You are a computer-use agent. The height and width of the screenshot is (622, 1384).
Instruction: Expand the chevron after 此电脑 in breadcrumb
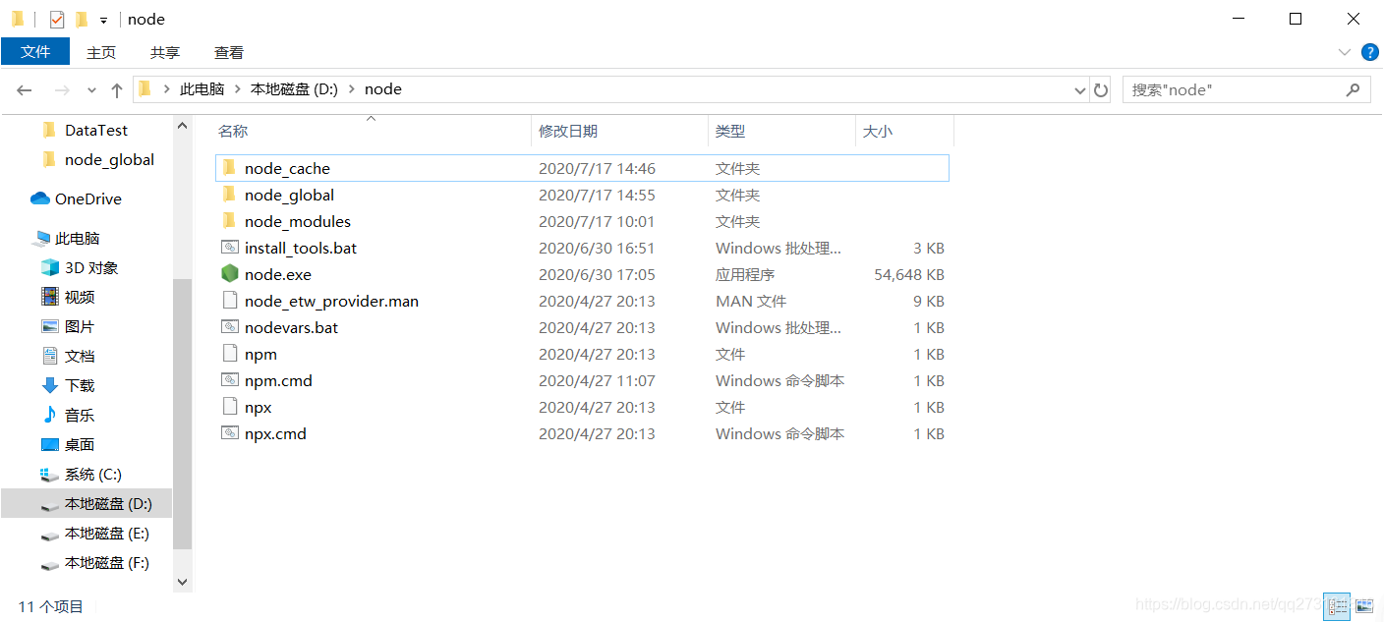[237, 89]
